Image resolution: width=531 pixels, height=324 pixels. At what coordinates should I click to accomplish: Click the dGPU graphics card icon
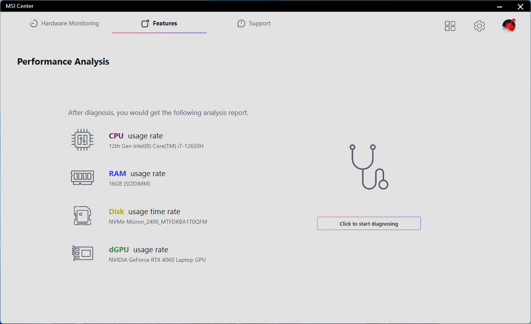(83, 253)
